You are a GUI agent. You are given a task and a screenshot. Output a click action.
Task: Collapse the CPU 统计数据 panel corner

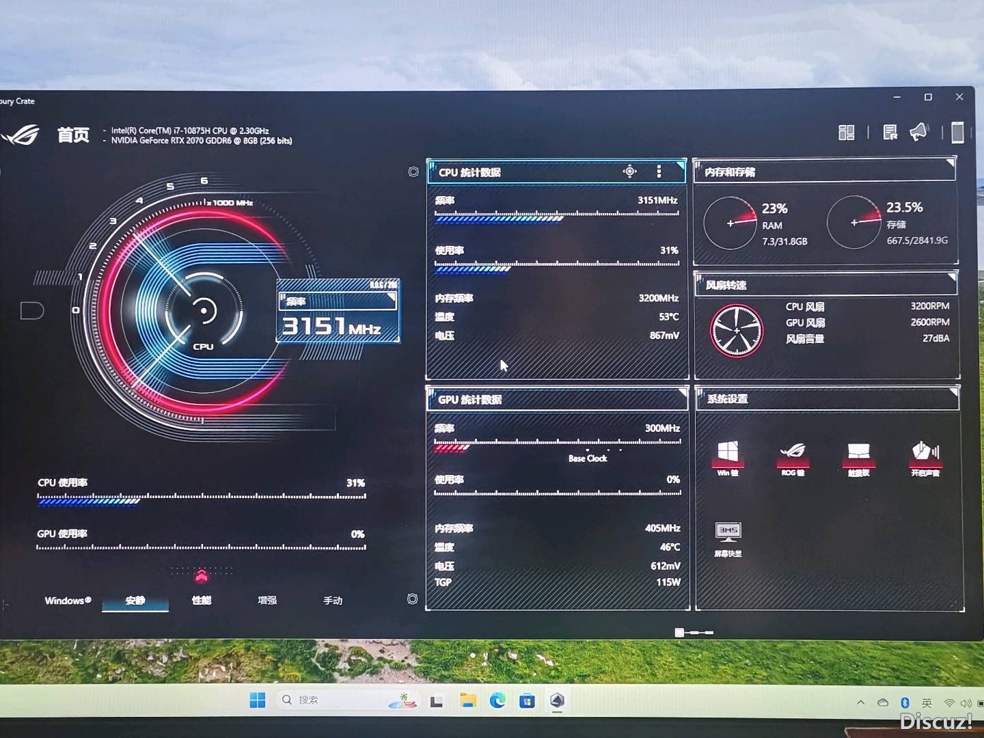[x=680, y=165]
